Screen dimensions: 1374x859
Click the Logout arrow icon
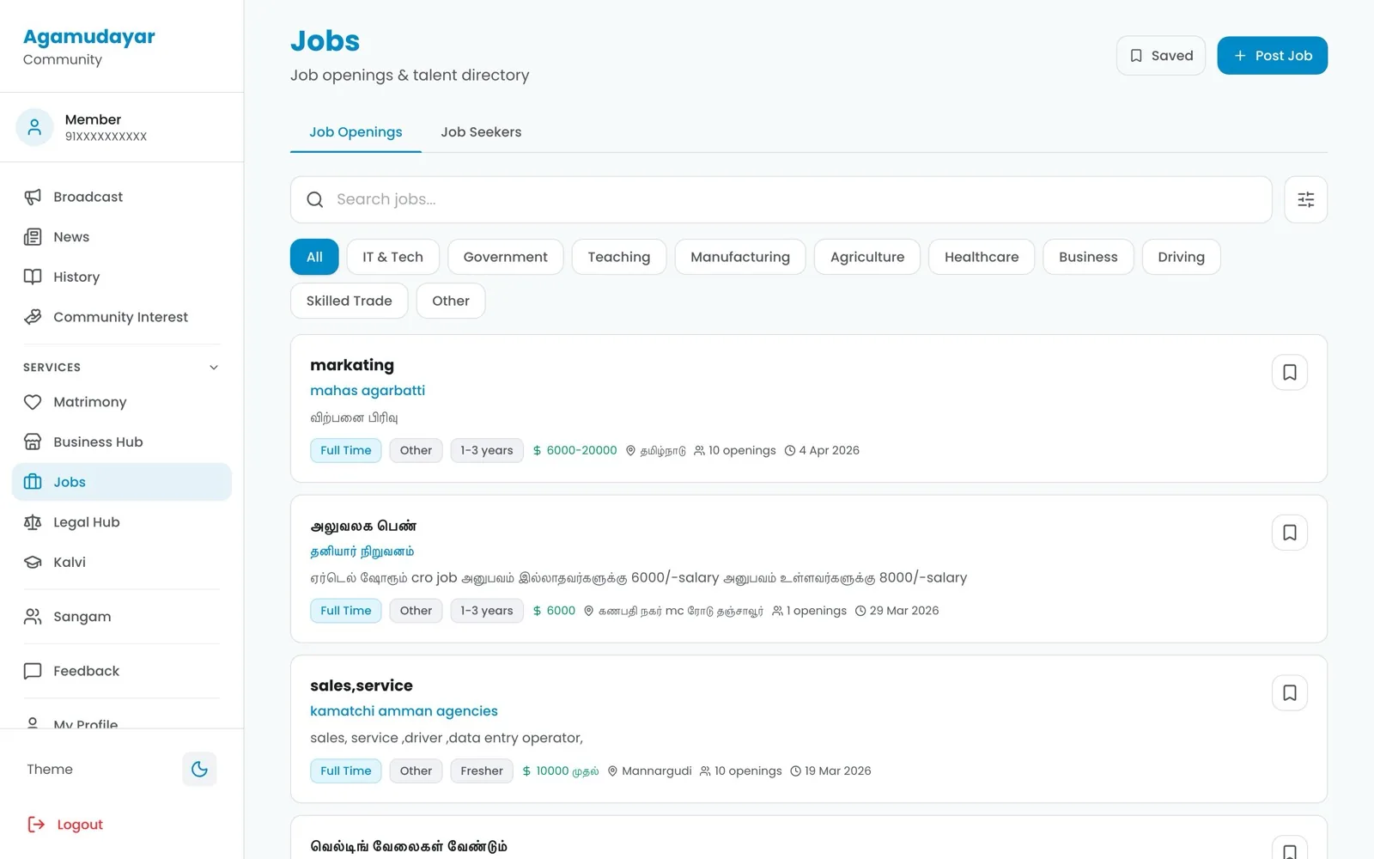[36, 825]
